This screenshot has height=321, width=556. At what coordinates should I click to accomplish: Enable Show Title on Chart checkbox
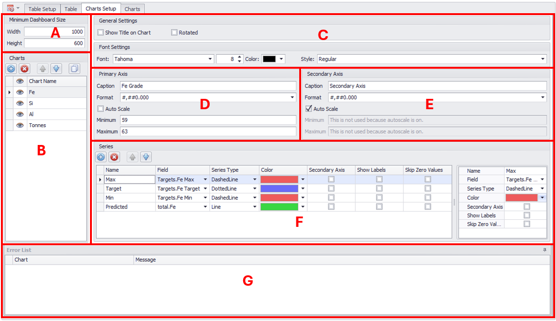(x=101, y=32)
